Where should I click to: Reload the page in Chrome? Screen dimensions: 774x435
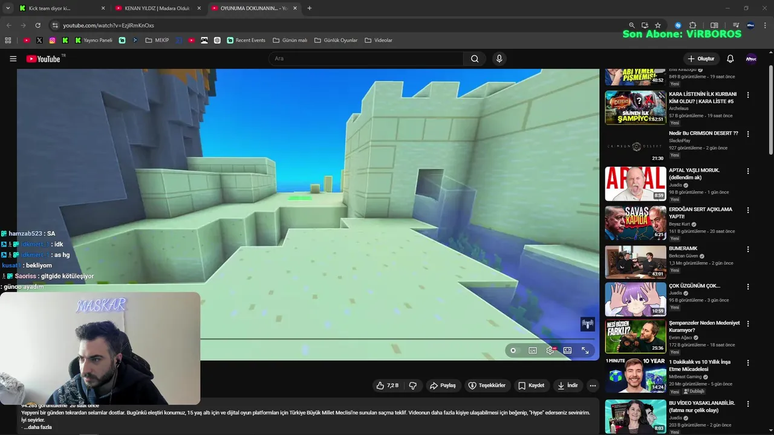click(37, 25)
